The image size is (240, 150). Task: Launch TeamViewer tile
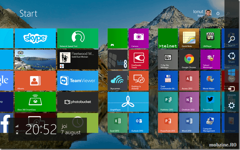pos(77,81)
